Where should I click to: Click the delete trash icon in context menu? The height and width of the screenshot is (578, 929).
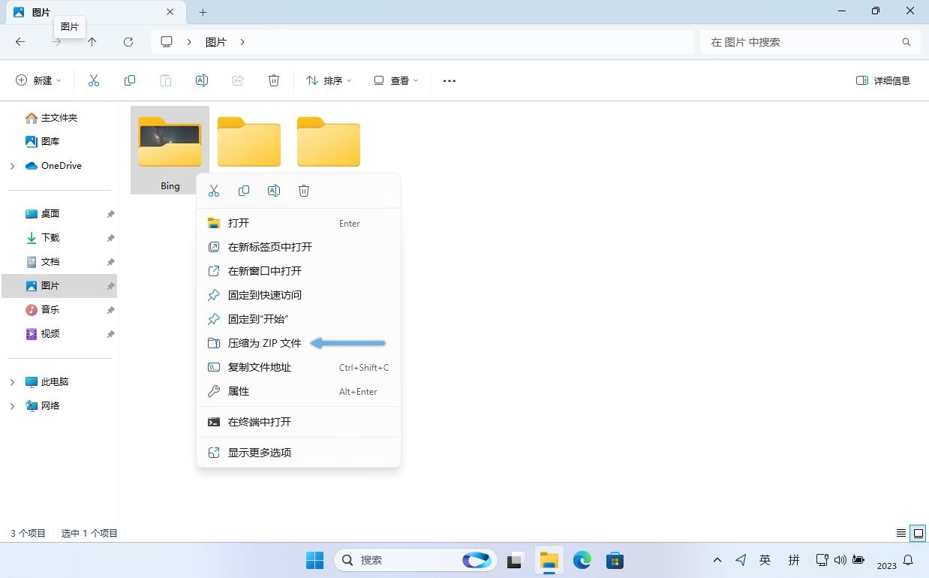click(304, 191)
